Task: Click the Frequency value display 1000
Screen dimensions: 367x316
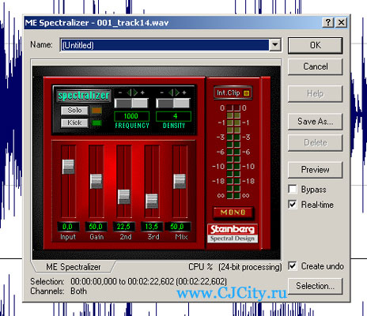Action: (x=131, y=116)
